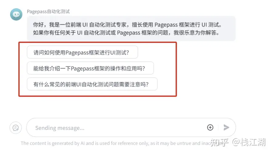Screen dimensions: 273x160
Task: Click greeting line starting with 如果你有任何关于
Action: tap(126, 33)
